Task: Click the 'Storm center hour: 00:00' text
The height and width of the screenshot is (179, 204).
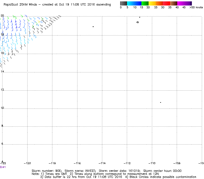Action: pos(162,171)
